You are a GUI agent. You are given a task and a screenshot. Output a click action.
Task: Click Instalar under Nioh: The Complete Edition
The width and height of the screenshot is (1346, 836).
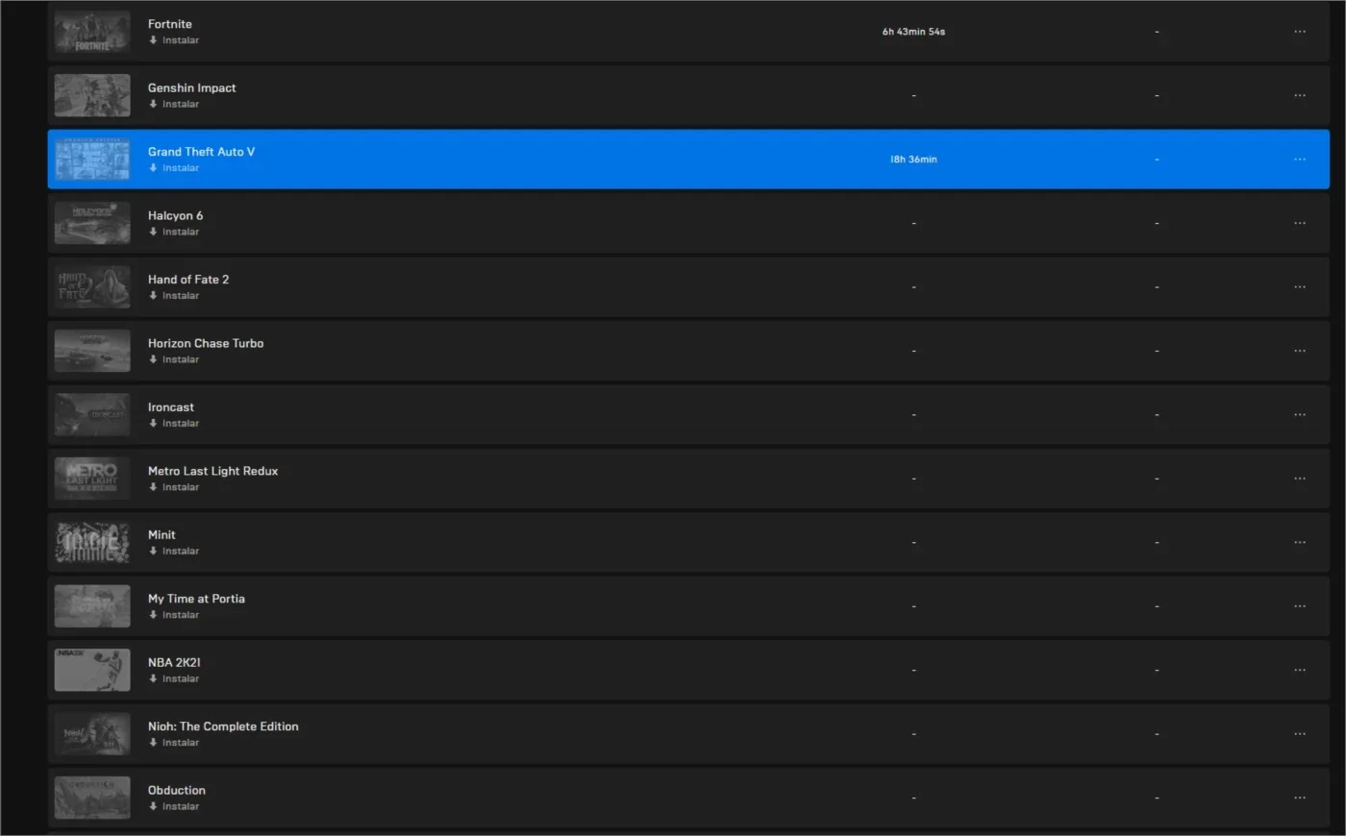(x=174, y=743)
